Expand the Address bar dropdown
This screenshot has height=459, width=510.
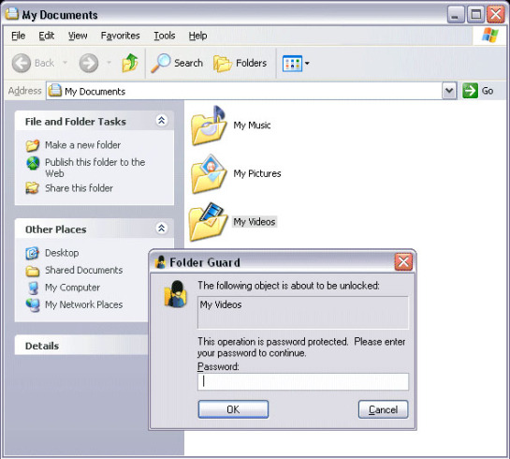click(x=449, y=91)
